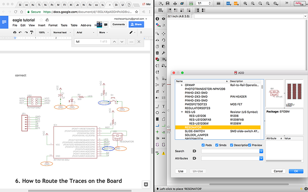The image size is (308, 192).
Task: Select the Add part tool in EAGLE
Action: click(157, 59)
